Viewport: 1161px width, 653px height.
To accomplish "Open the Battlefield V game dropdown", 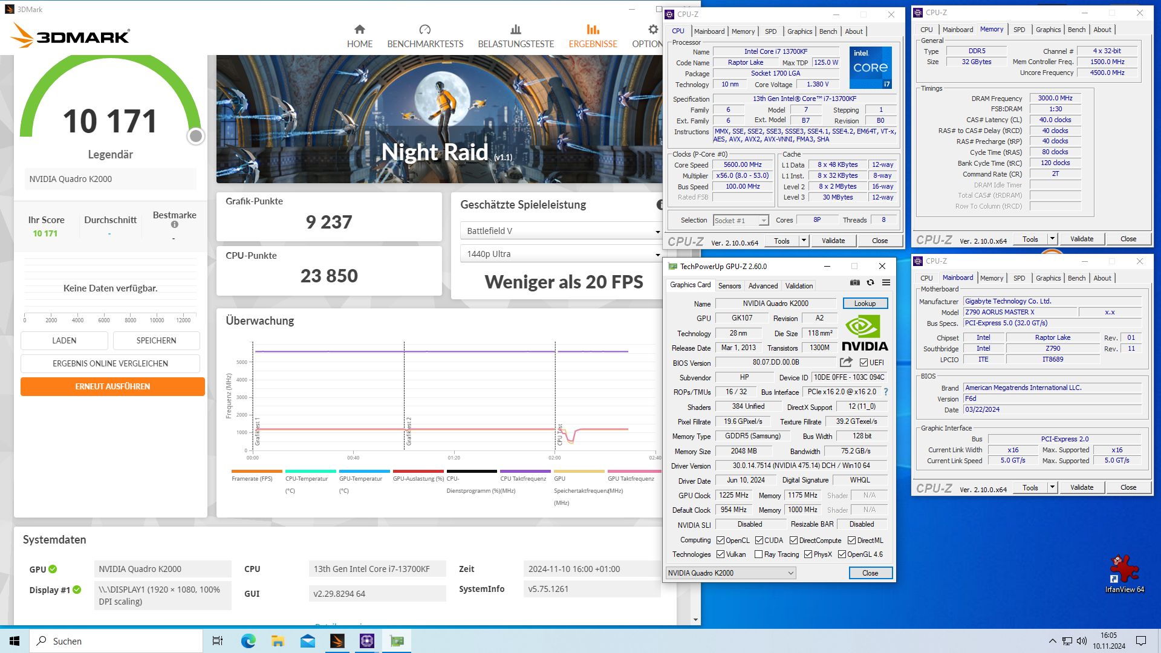I will point(561,231).
